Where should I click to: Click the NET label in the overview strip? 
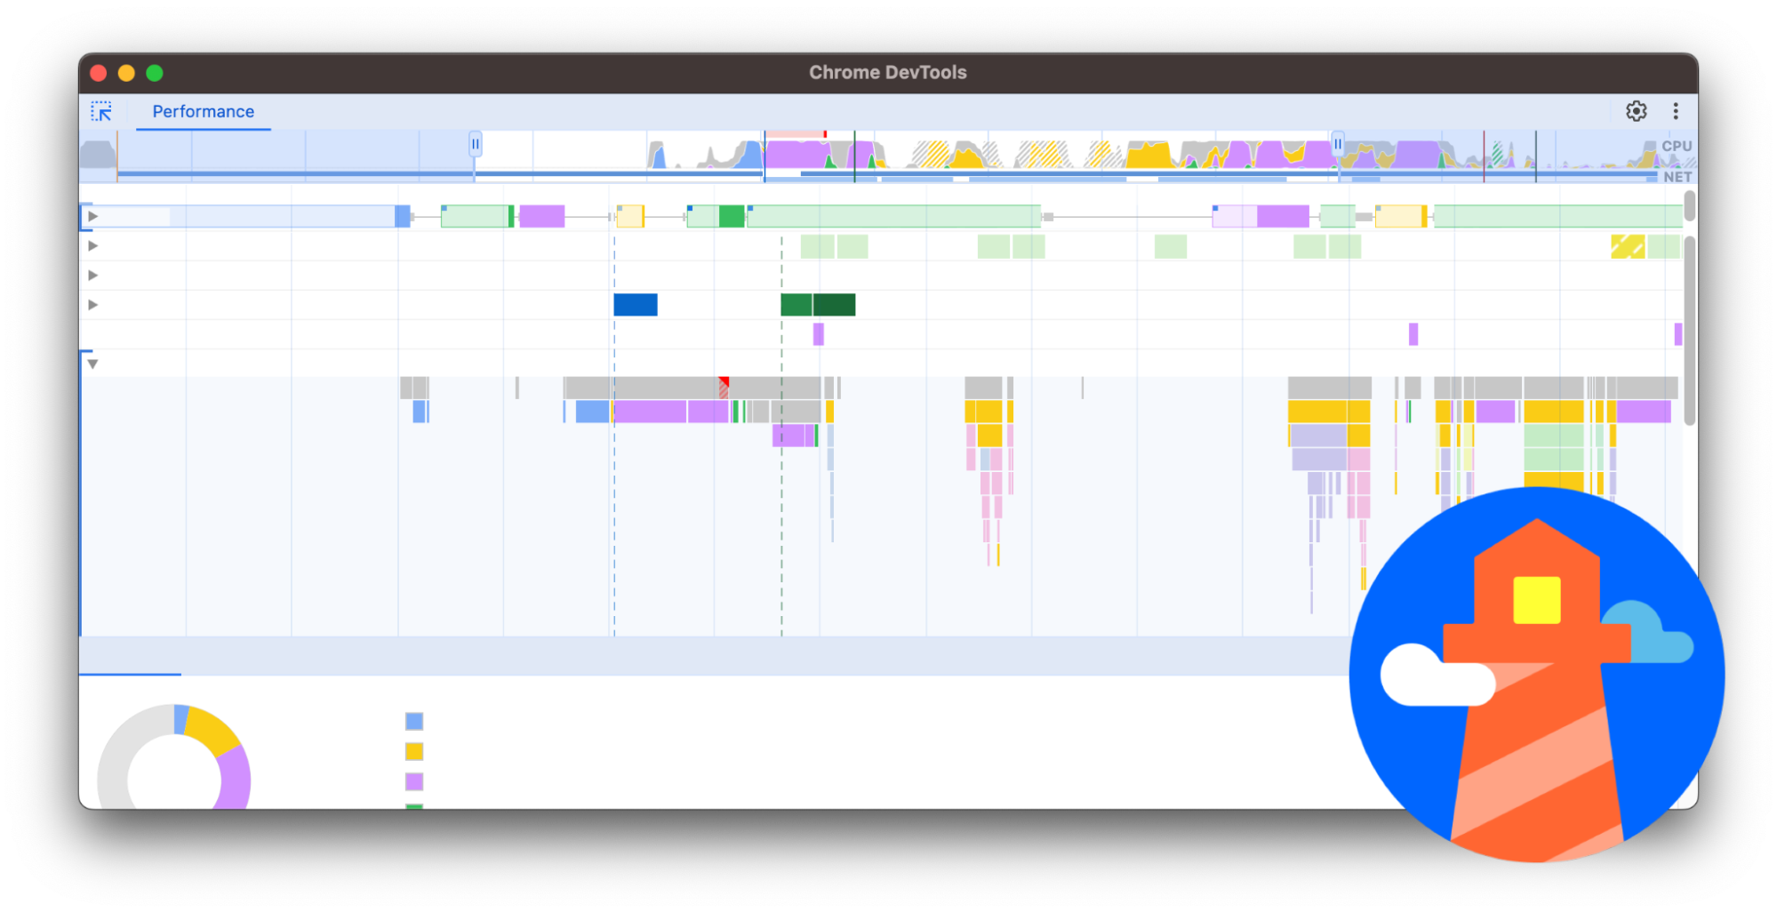(x=1678, y=177)
